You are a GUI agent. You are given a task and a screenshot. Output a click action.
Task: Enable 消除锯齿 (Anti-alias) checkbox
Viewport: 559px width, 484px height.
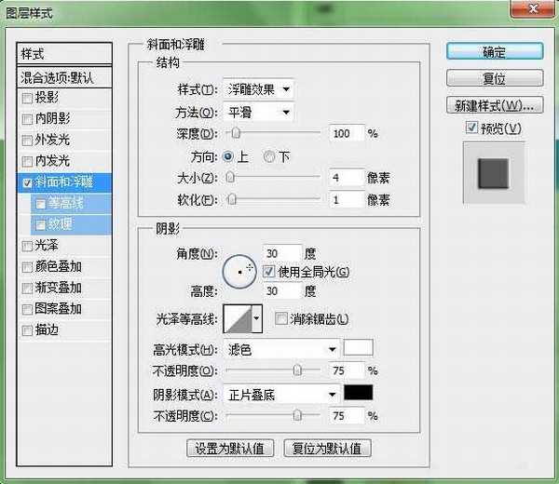(x=282, y=319)
